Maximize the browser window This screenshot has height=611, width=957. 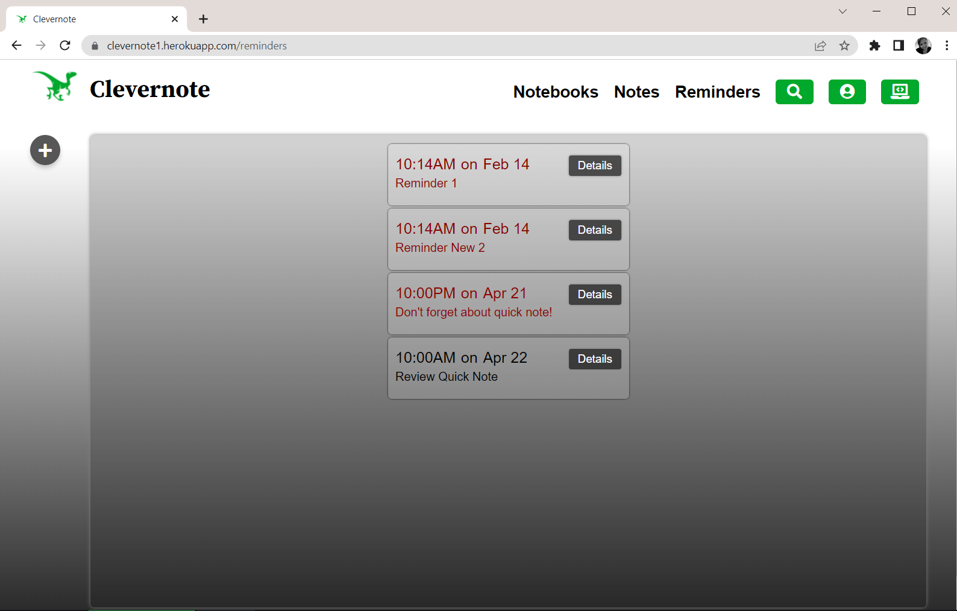click(911, 11)
